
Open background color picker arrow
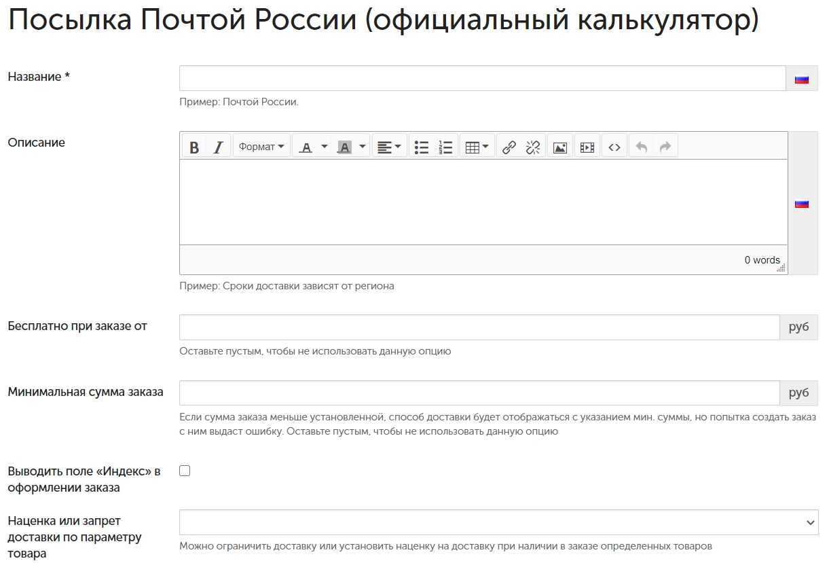[363, 147]
